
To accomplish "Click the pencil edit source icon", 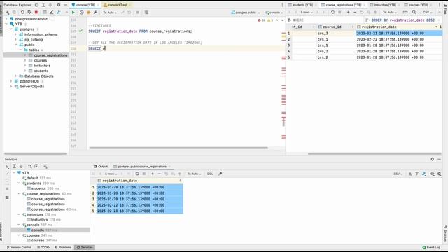I will click(x=51, y=13).
